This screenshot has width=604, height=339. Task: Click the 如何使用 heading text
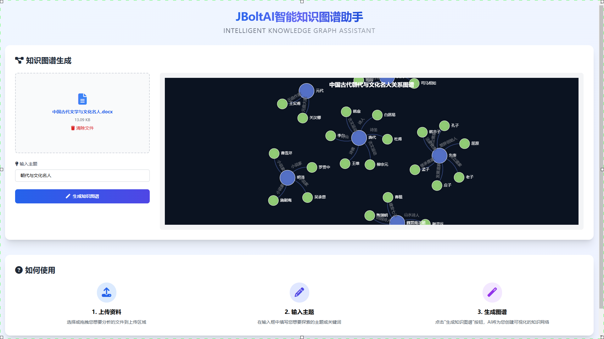pos(40,270)
